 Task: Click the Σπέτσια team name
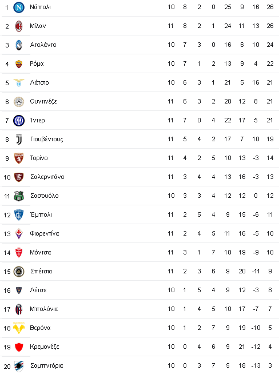tap(41, 272)
